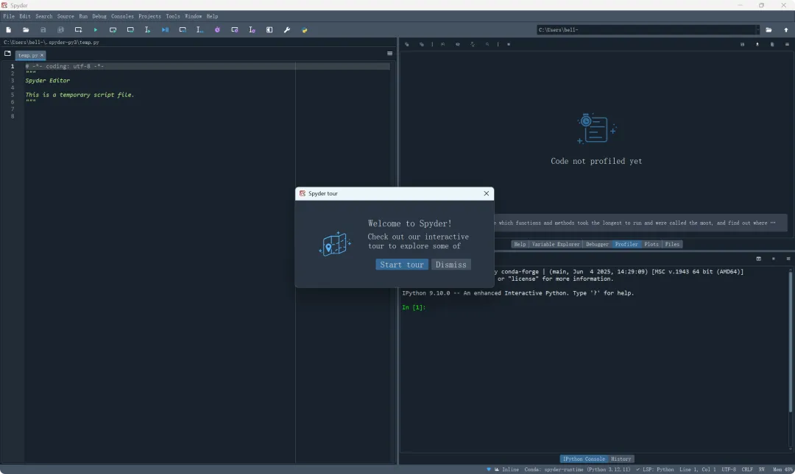The image size is (795, 474).
Task: Click LSP: Python status indicator
Action: click(x=654, y=470)
